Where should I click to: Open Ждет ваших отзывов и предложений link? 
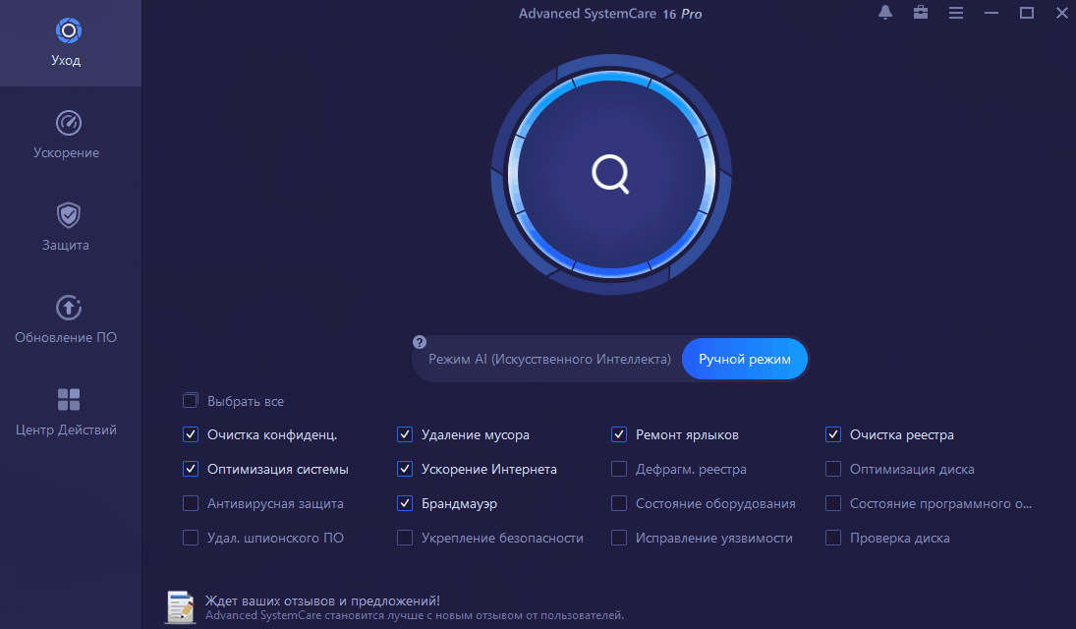coord(322,600)
